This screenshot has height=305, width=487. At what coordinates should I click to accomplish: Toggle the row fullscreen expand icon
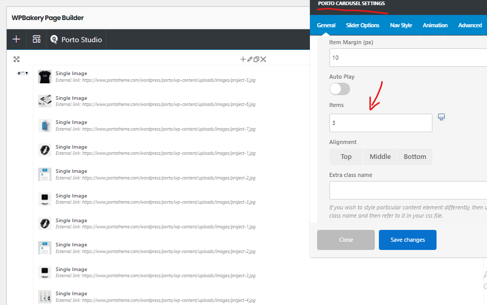coord(16,59)
